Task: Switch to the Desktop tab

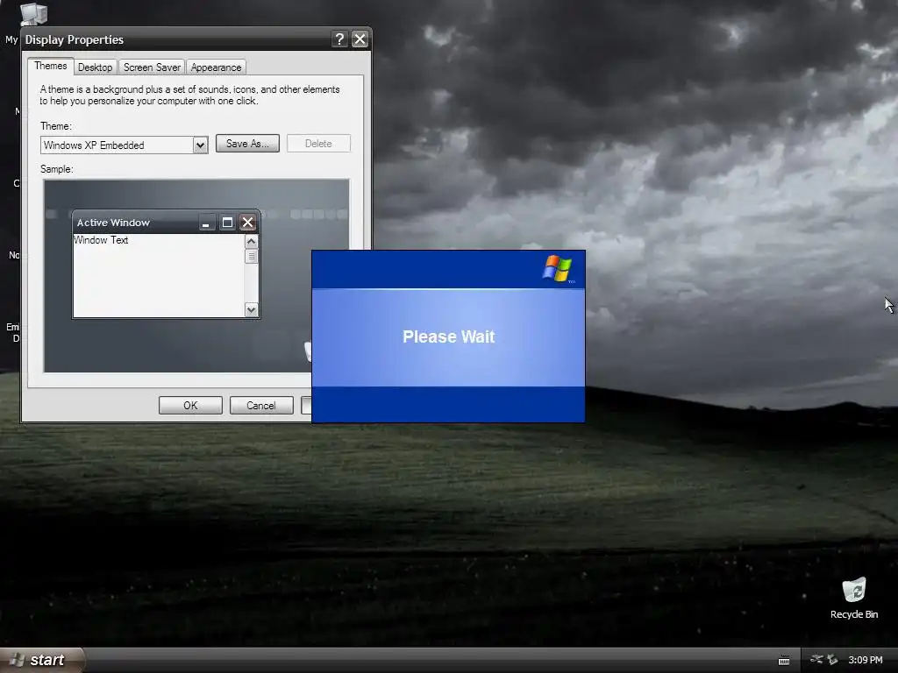Action: (95, 67)
